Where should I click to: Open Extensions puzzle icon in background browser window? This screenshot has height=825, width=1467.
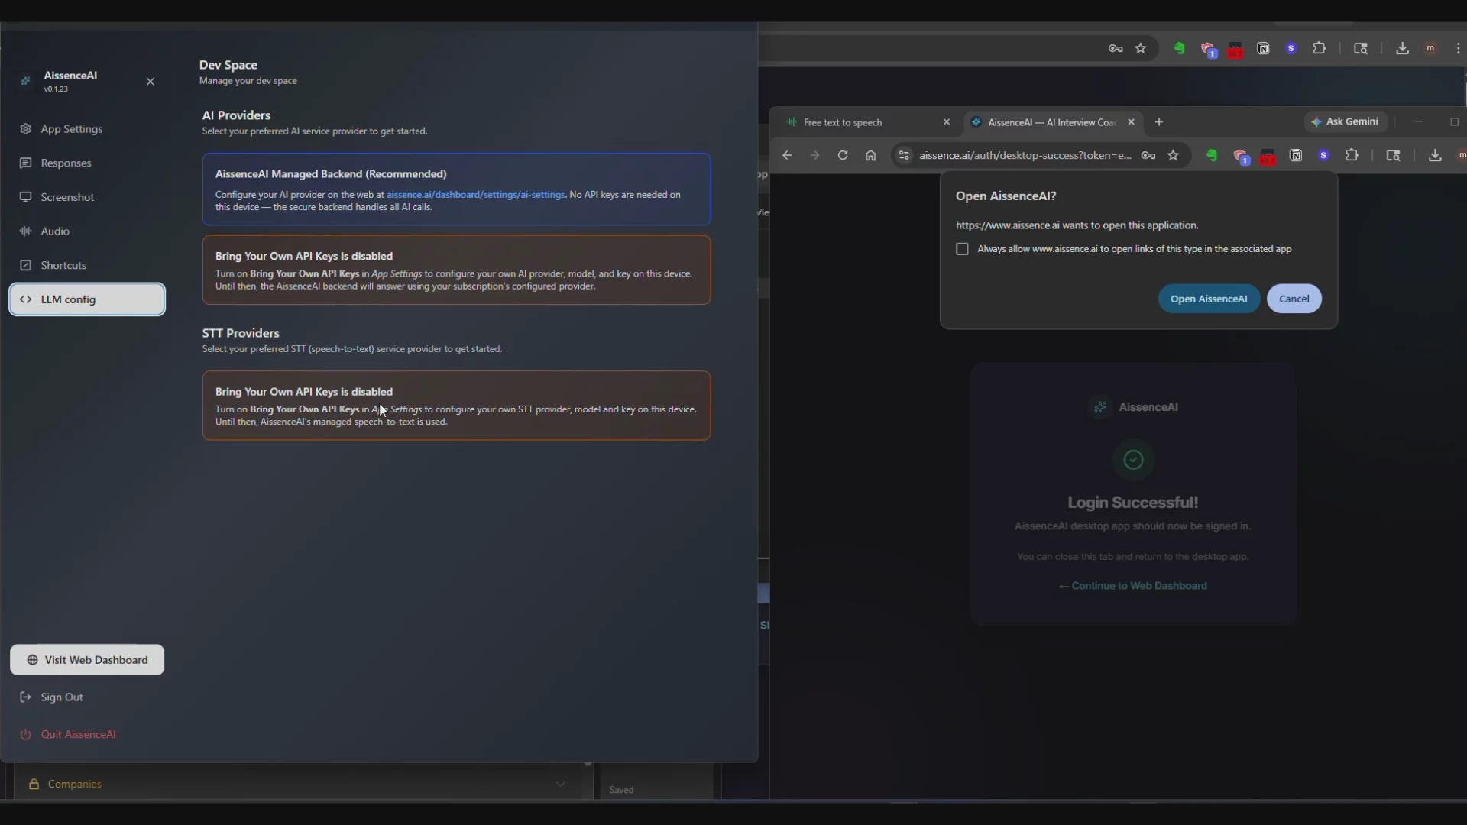pyautogui.click(x=1319, y=49)
